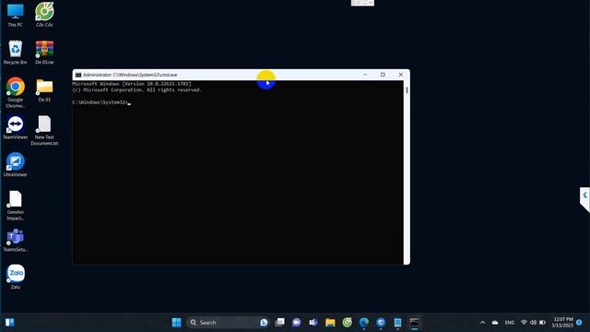Select TeamsSetup installer icon
This screenshot has height=332, width=590.
coord(15,240)
